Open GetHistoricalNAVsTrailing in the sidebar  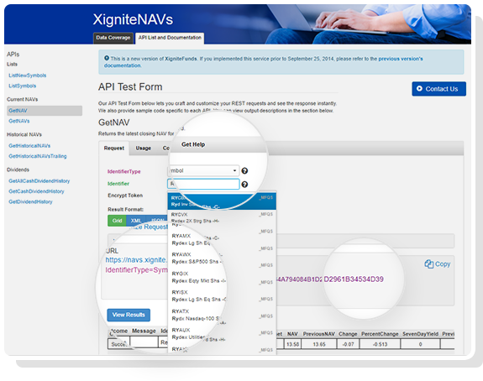(x=38, y=156)
